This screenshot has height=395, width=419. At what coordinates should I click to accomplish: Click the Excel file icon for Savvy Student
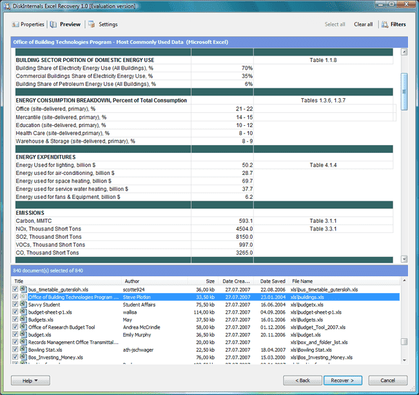pyautogui.click(x=23, y=305)
